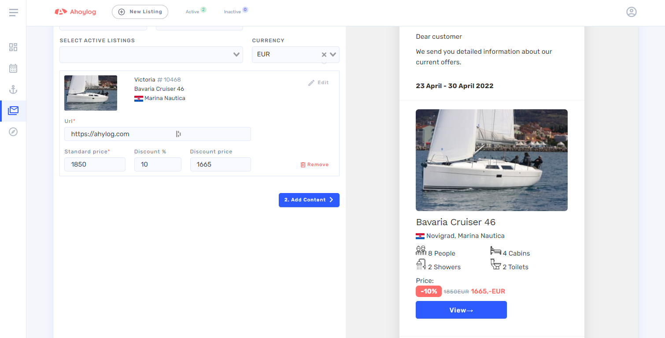This screenshot has height=338, width=665.
Task: Click the Croatian flag beside Novigrad
Action: pos(420,236)
